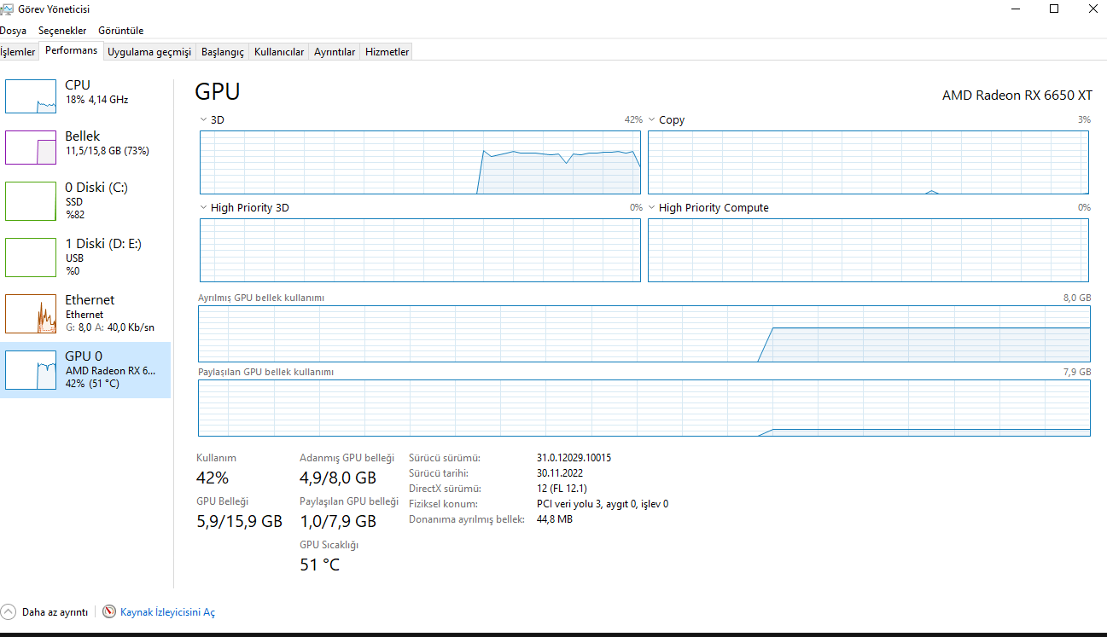
Task: Click the Adanmış GPU belleği 4,9/8,0 GB value
Action: [338, 478]
